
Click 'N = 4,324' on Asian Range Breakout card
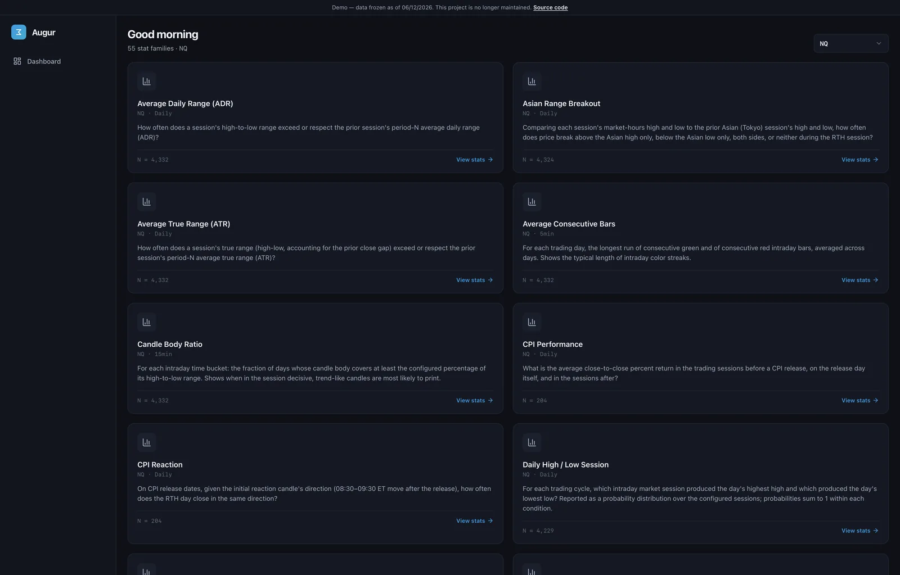[x=538, y=160]
